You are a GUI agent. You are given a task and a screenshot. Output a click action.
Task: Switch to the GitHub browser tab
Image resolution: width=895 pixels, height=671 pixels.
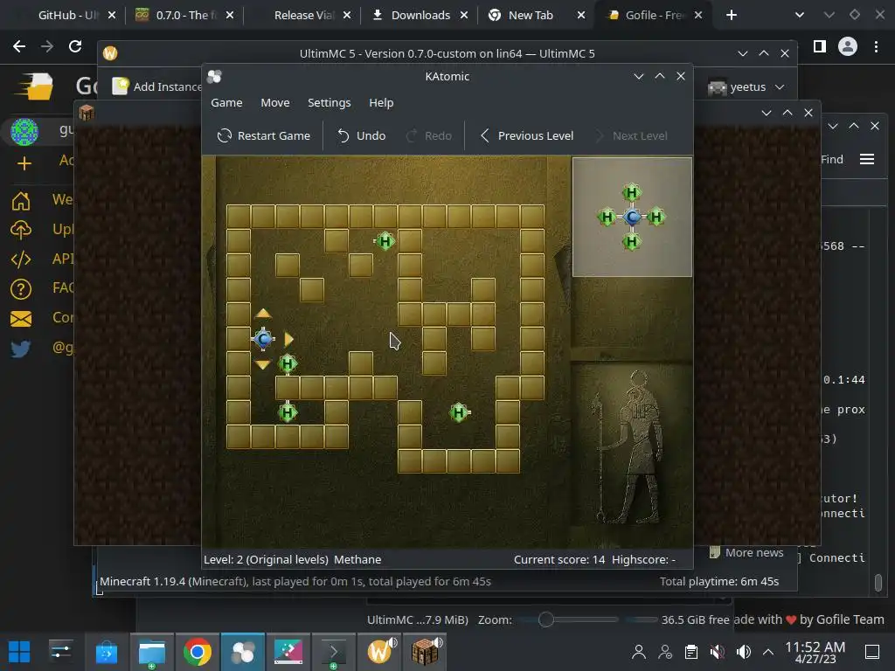[68, 16]
